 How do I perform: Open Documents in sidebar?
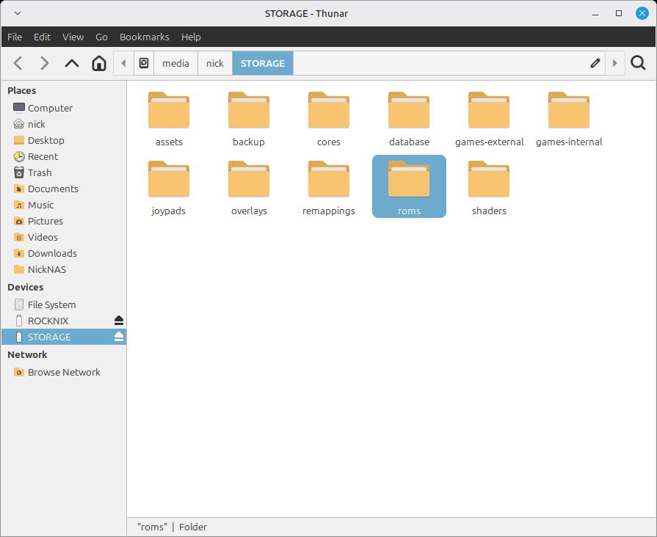(64, 189)
